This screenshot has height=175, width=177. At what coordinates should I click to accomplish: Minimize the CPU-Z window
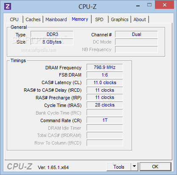138,5
